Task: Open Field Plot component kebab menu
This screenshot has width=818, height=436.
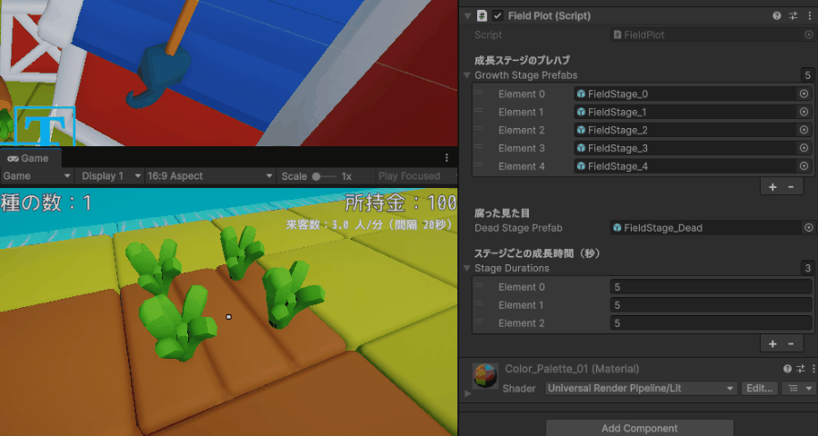Action: (807, 16)
